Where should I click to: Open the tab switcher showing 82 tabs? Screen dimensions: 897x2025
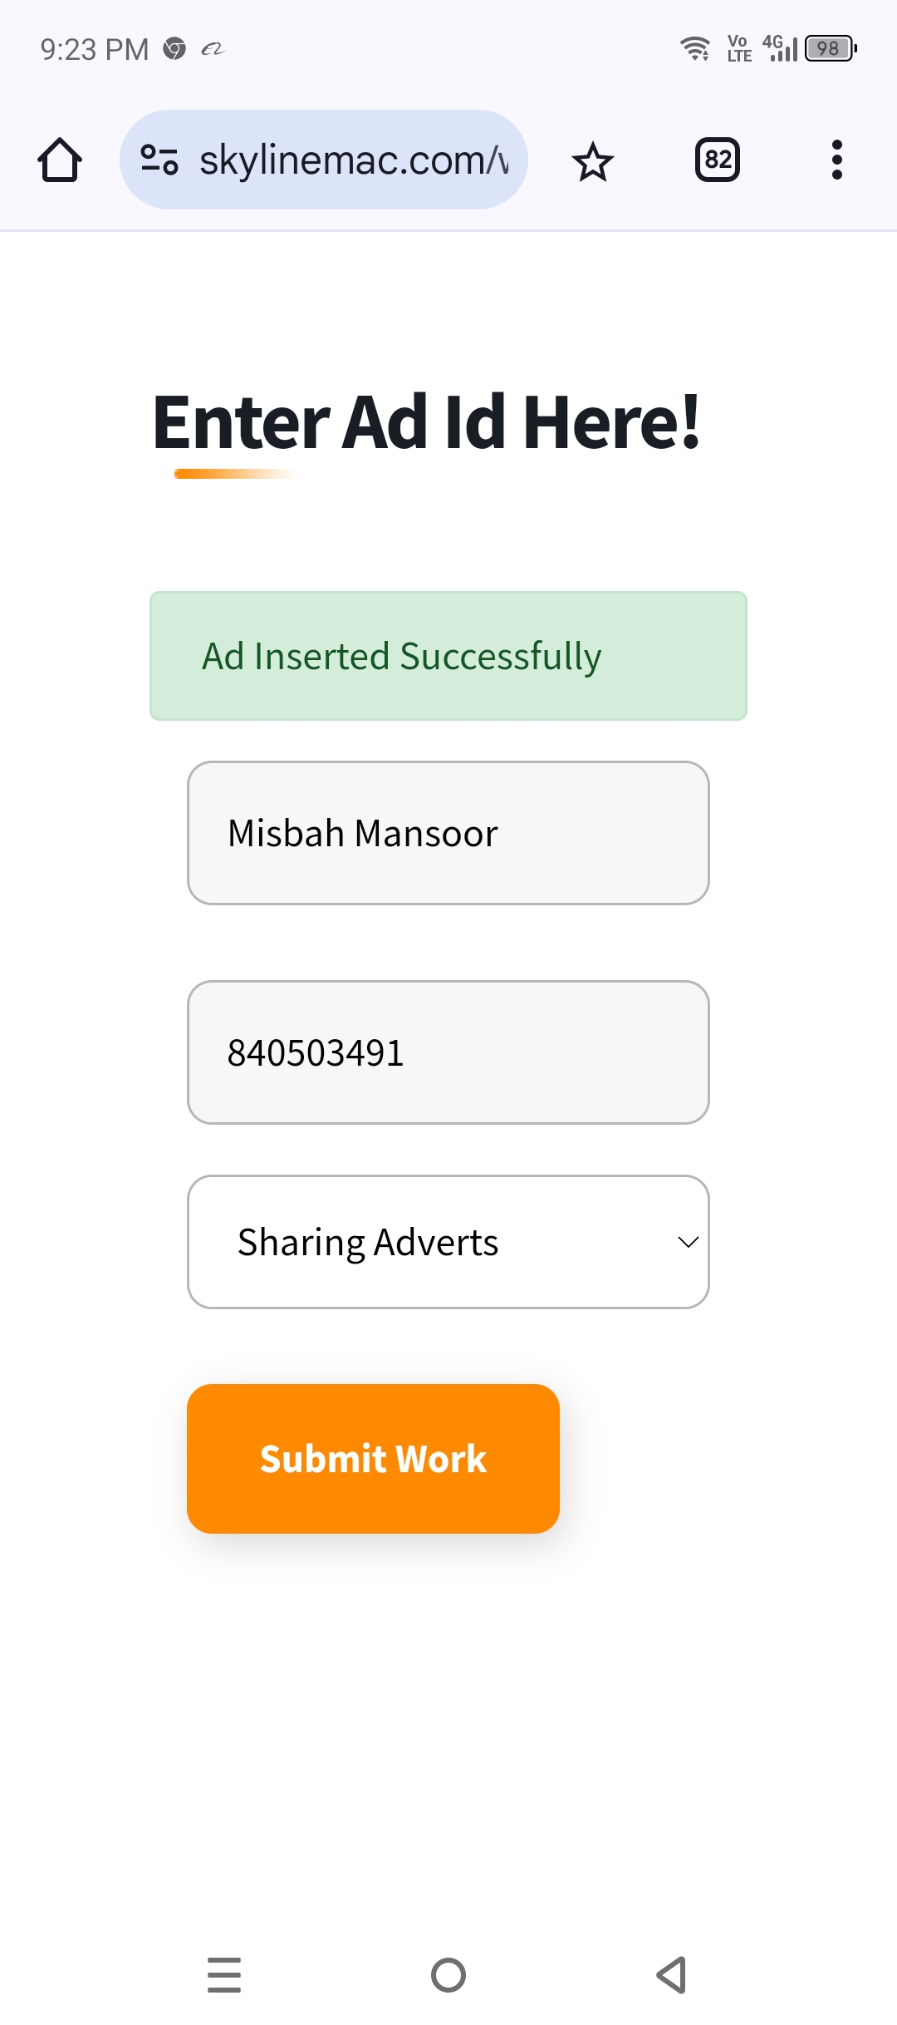point(718,160)
